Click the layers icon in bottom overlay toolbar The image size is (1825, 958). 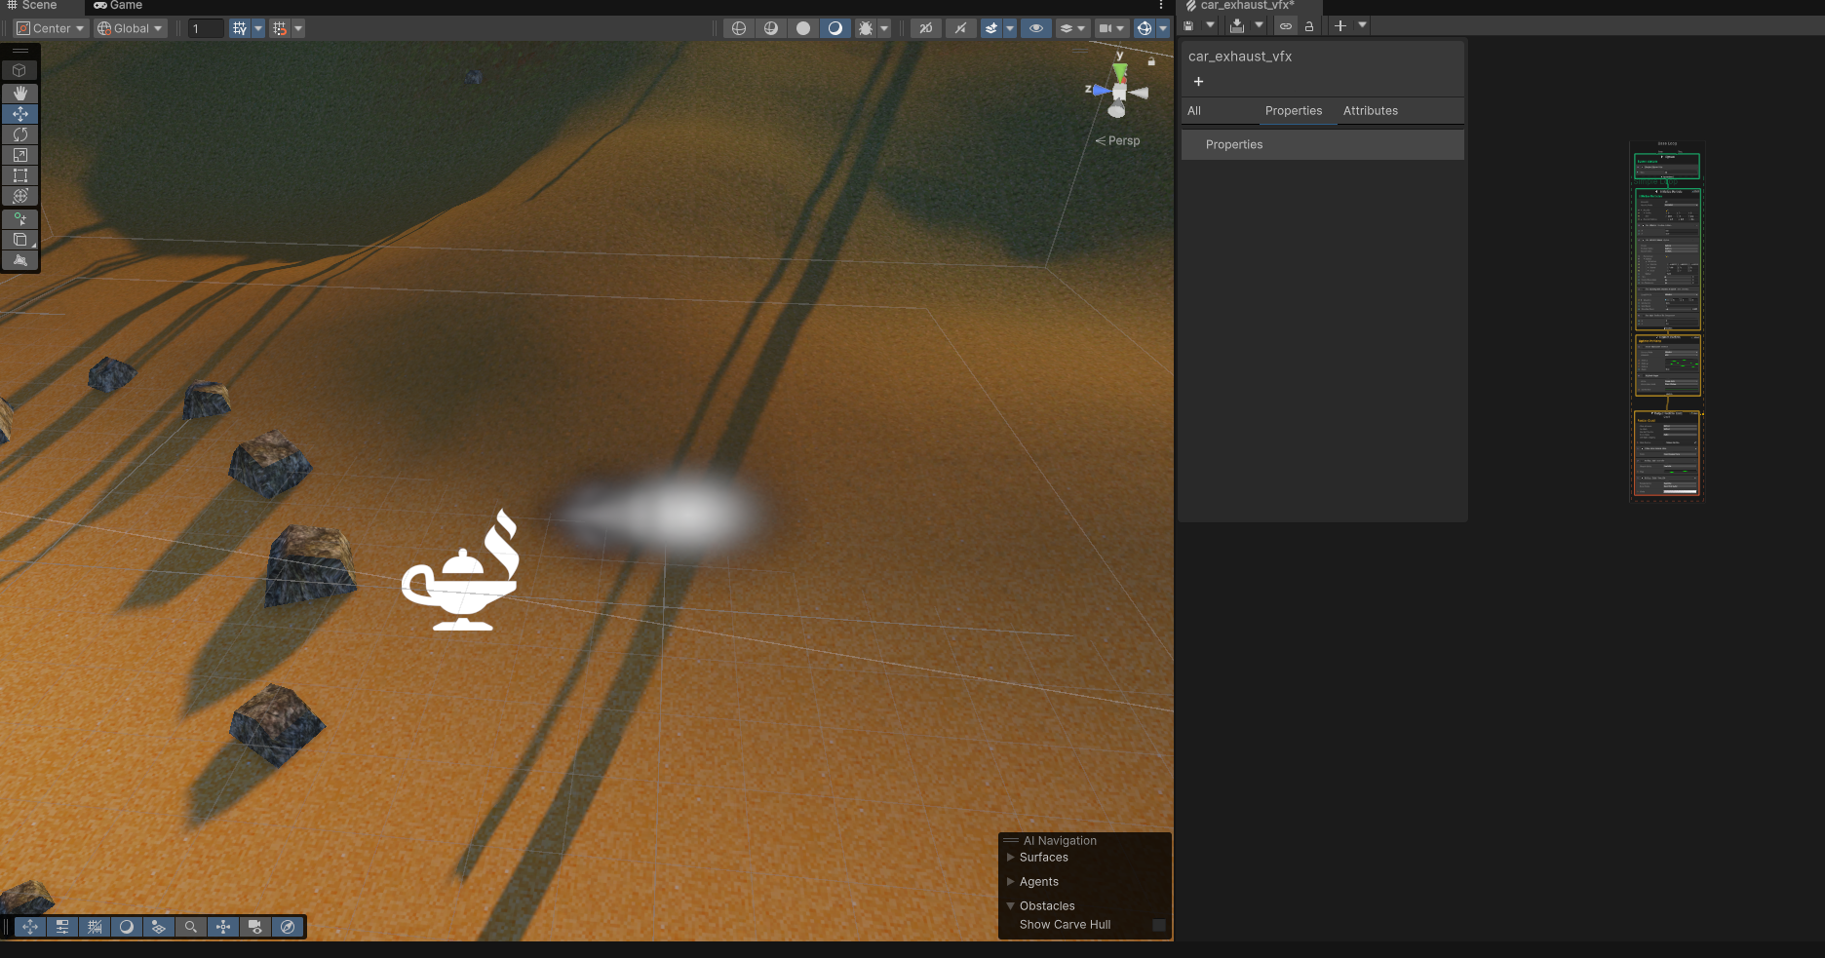click(x=159, y=927)
